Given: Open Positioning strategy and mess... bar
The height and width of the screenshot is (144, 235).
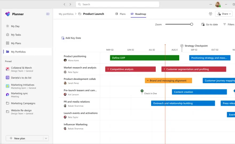Looking at the screenshot, I should 210,58.
